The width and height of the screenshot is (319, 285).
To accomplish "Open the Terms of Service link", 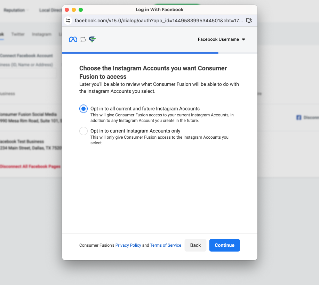I will click(x=166, y=245).
